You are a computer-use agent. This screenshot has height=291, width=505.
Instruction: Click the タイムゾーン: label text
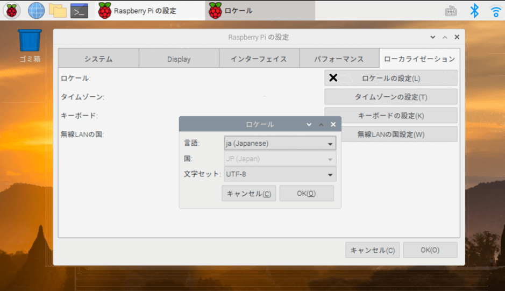82,97
